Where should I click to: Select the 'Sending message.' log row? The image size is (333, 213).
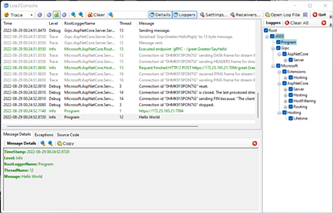128,31
